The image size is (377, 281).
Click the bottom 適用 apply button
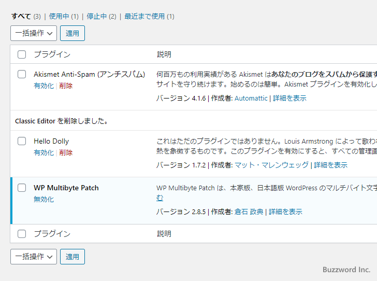72,257
